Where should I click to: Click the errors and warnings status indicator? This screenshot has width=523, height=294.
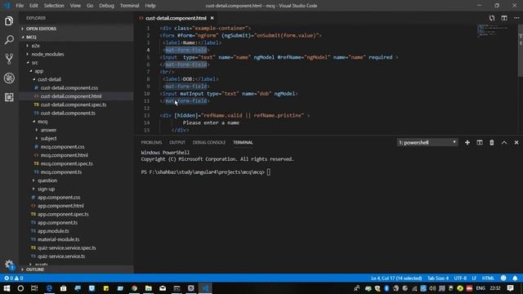[x=14, y=278]
